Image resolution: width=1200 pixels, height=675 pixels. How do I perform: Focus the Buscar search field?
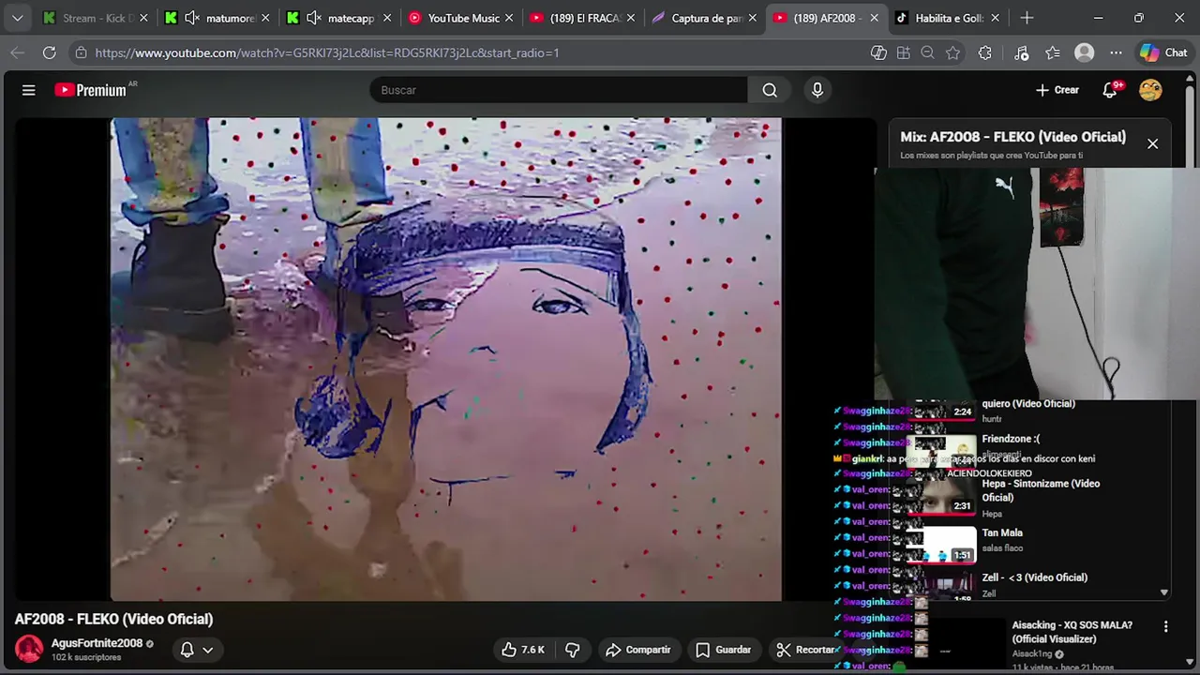click(x=559, y=90)
